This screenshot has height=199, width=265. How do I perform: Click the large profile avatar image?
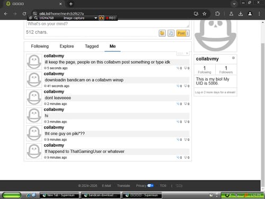(x=215, y=36)
